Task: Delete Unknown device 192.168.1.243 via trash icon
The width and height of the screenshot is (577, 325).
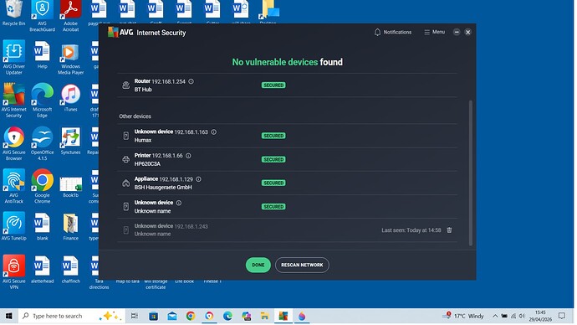Action: point(449,230)
